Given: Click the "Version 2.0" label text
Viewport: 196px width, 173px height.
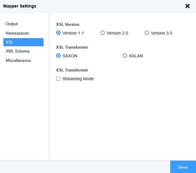Looking at the screenshot, I should [x=117, y=33].
